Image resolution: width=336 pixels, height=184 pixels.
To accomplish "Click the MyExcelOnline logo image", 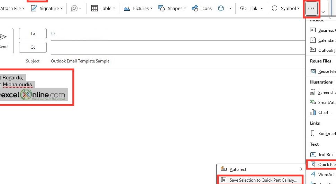I will click(x=33, y=95).
